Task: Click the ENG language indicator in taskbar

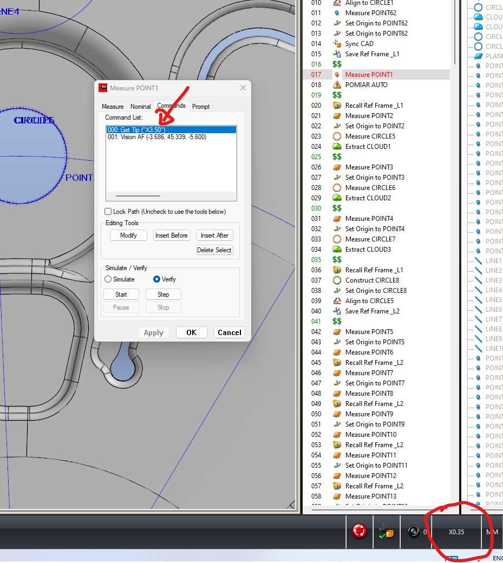Action: 498,558
